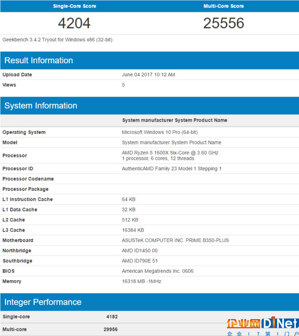The height and width of the screenshot is (336, 299).
Task: Click the Multi-Core Score value 25556
Action: [223, 23]
